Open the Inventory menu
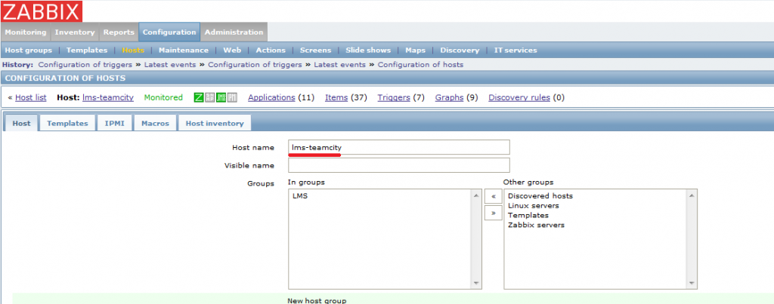The image size is (774, 304). click(75, 32)
